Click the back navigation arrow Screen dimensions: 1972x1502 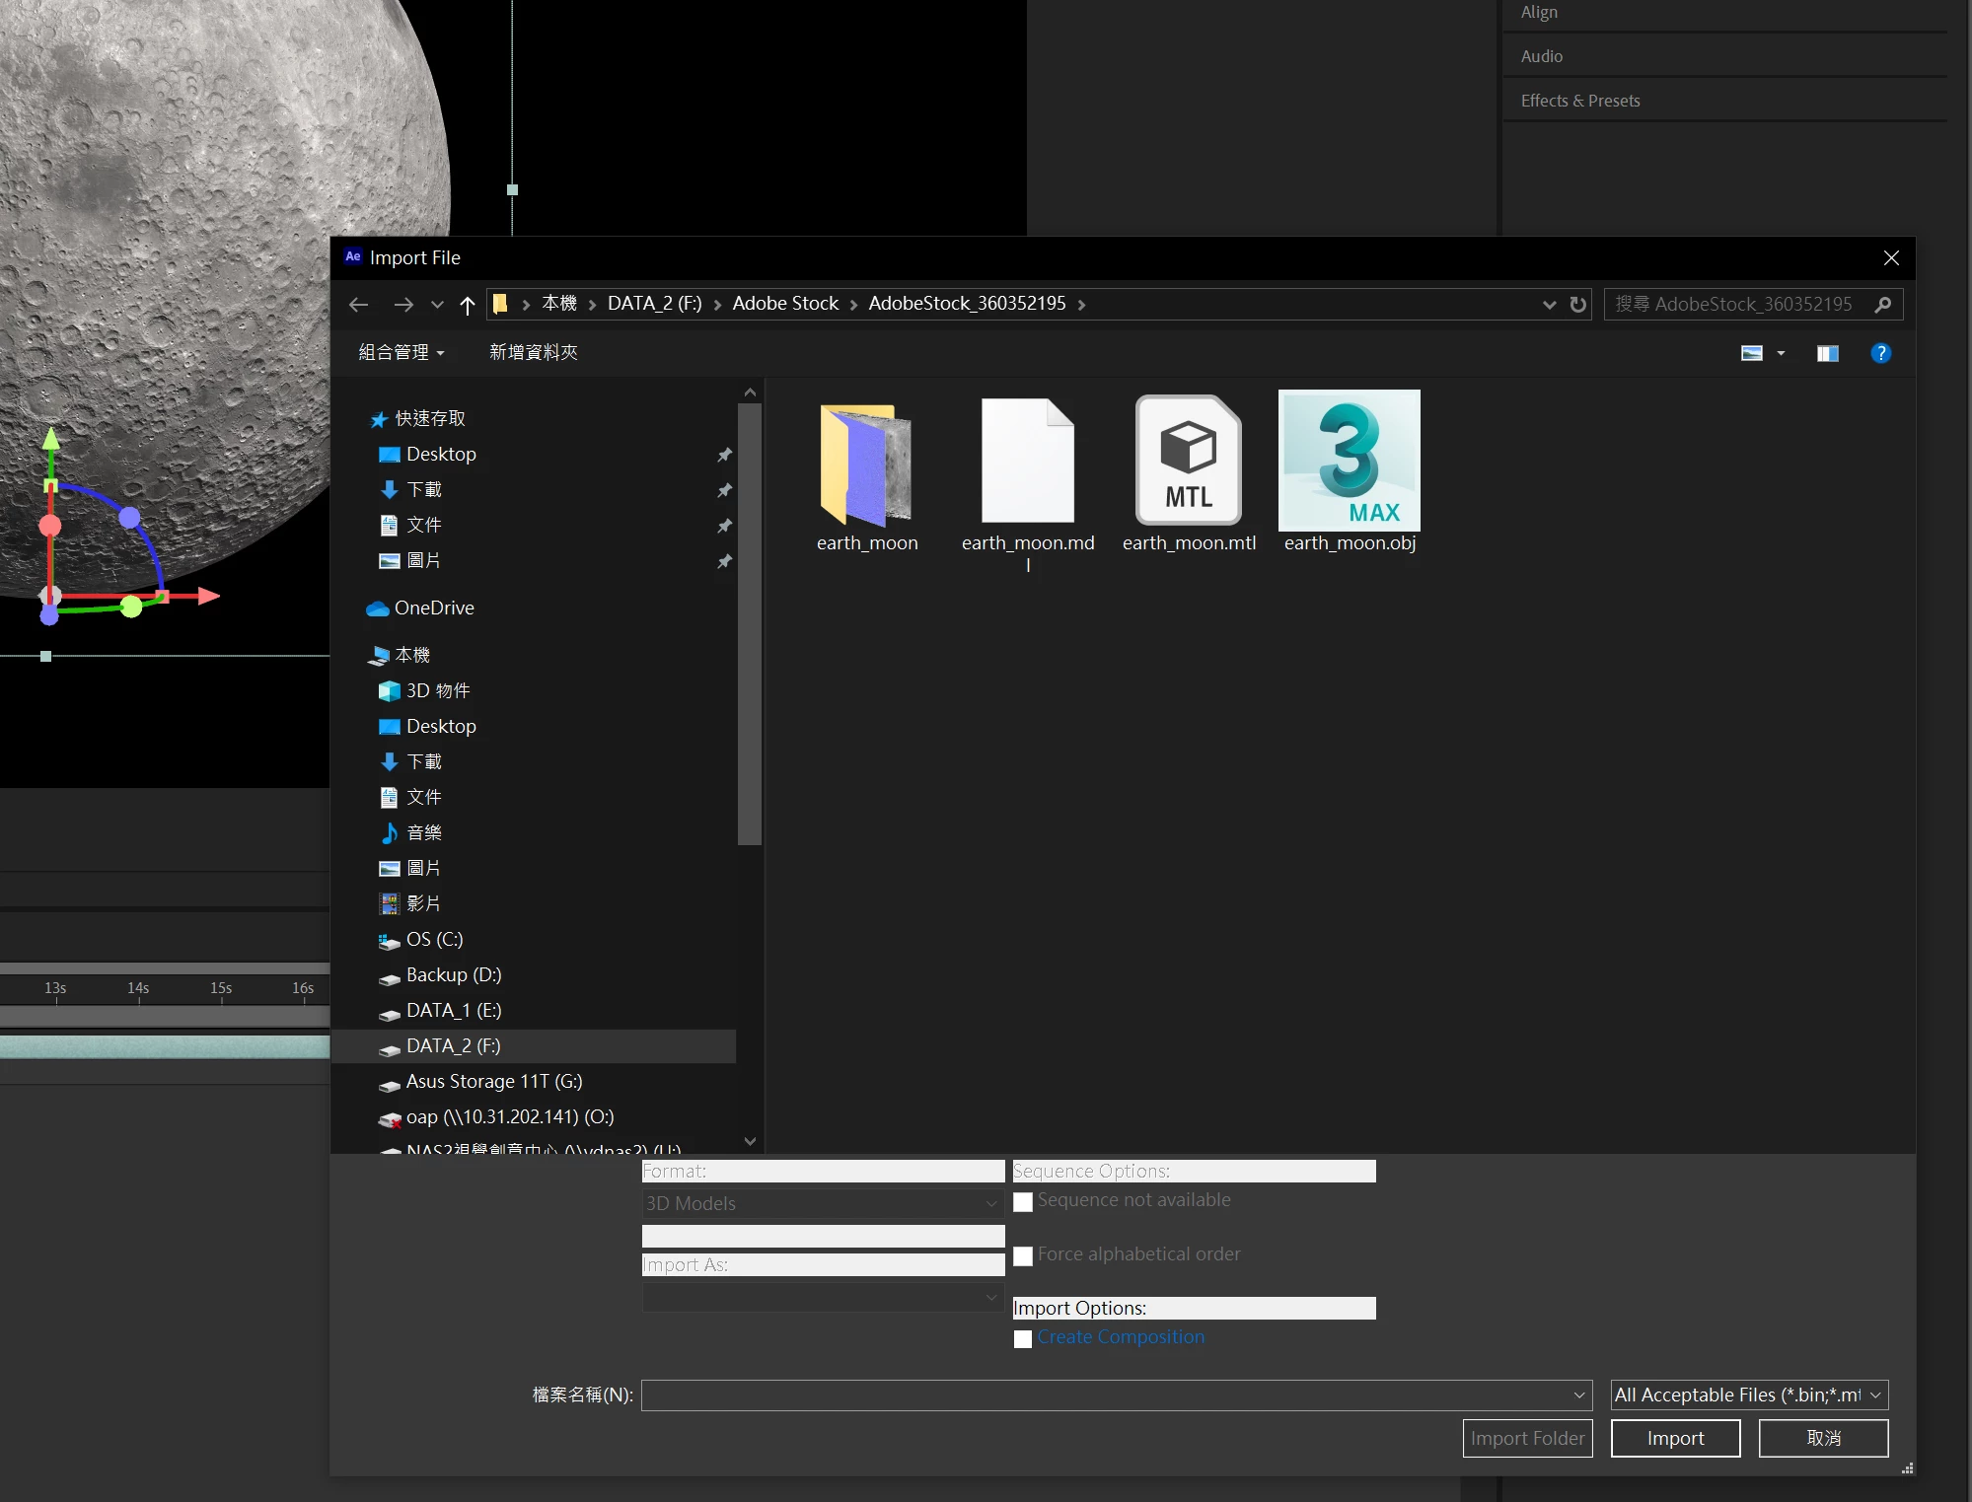coord(359,305)
